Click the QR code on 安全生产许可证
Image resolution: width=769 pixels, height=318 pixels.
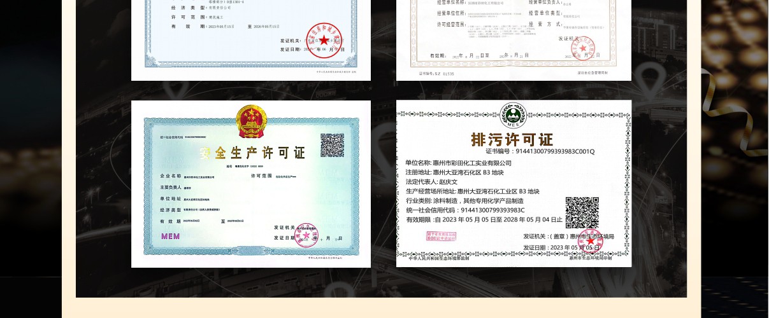coord(332,145)
